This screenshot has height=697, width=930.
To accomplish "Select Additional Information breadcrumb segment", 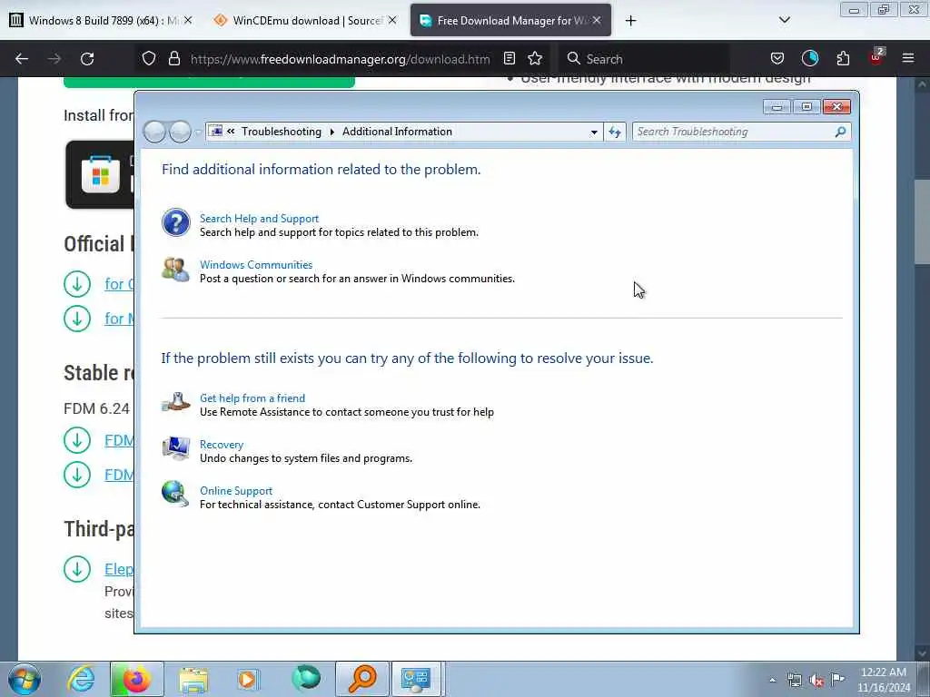I will point(397,132).
